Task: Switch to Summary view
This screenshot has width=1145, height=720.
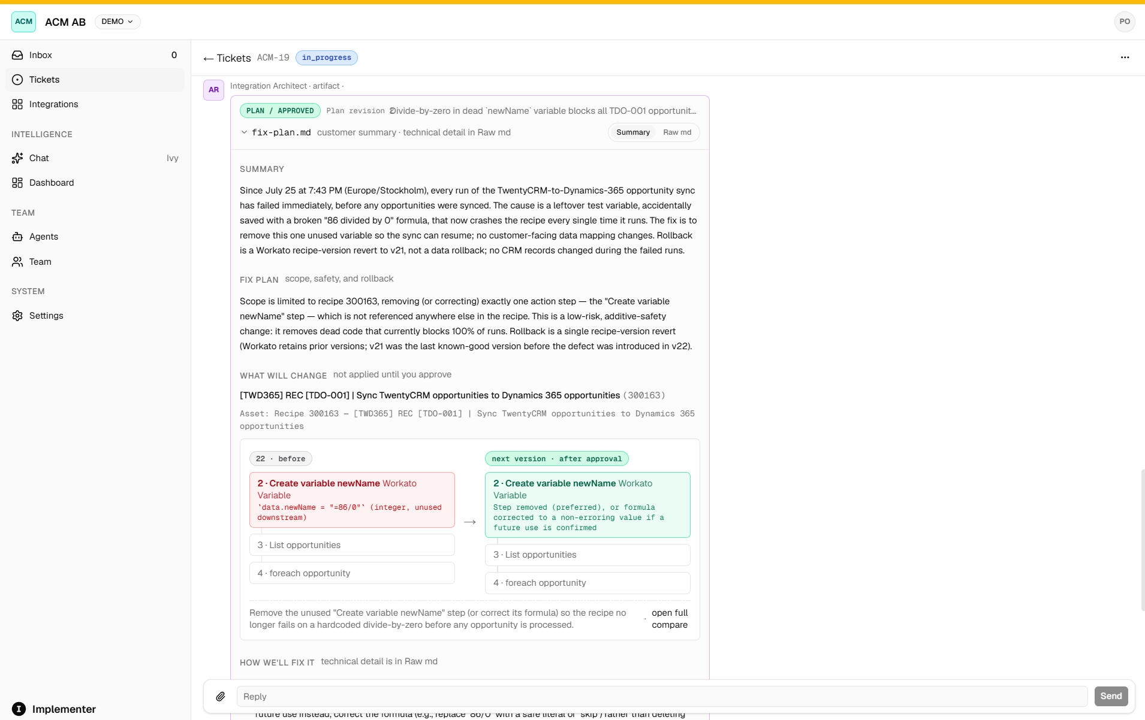Action: pos(633,132)
